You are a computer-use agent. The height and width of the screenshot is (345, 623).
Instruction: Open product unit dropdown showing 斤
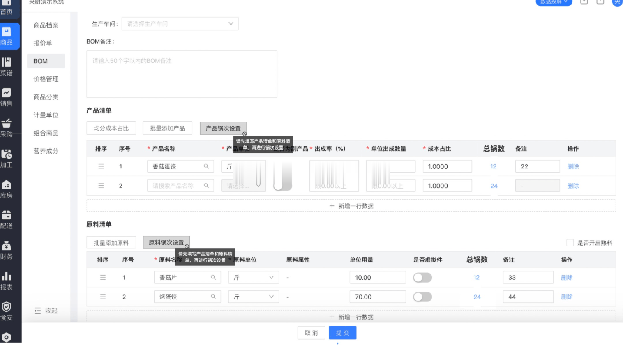click(x=243, y=166)
